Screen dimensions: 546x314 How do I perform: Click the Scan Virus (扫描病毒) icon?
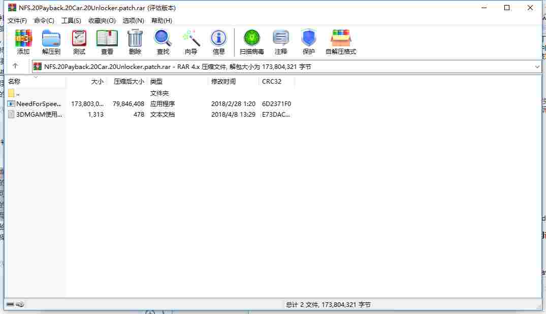point(252,38)
